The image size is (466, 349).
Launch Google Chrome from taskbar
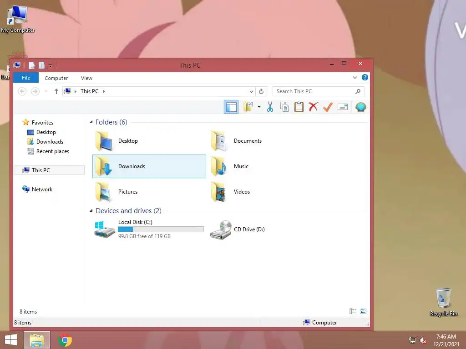coord(65,340)
